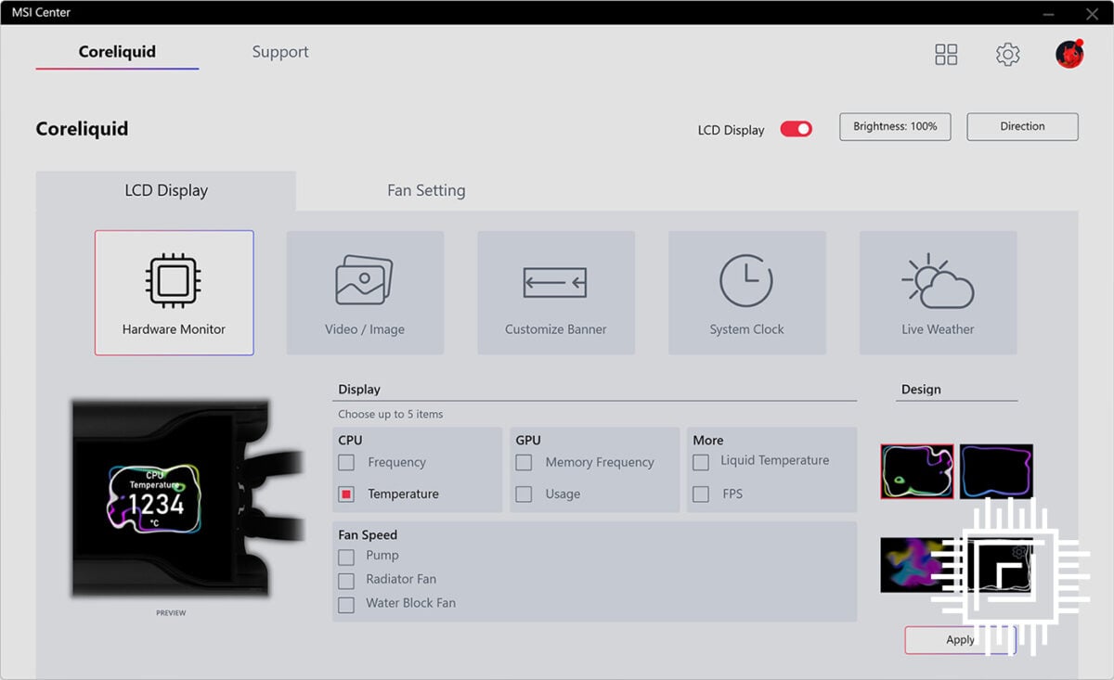This screenshot has height=680, width=1114.
Task: Click the Brightness: 100% button
Action: pos(895,126)
